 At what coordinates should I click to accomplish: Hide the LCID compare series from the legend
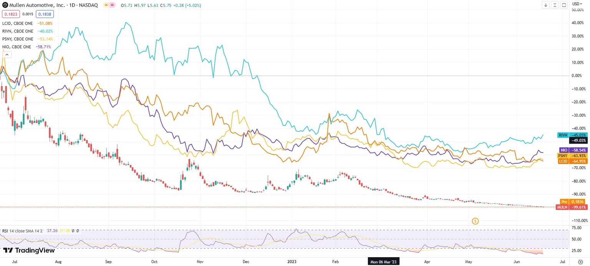click(x=17, y=23)
